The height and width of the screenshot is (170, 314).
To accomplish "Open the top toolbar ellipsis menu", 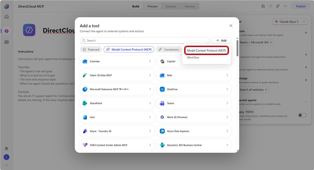I will coord(285,6).
